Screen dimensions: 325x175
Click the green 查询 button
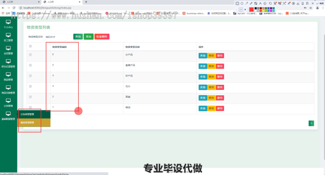coord(78,37)
